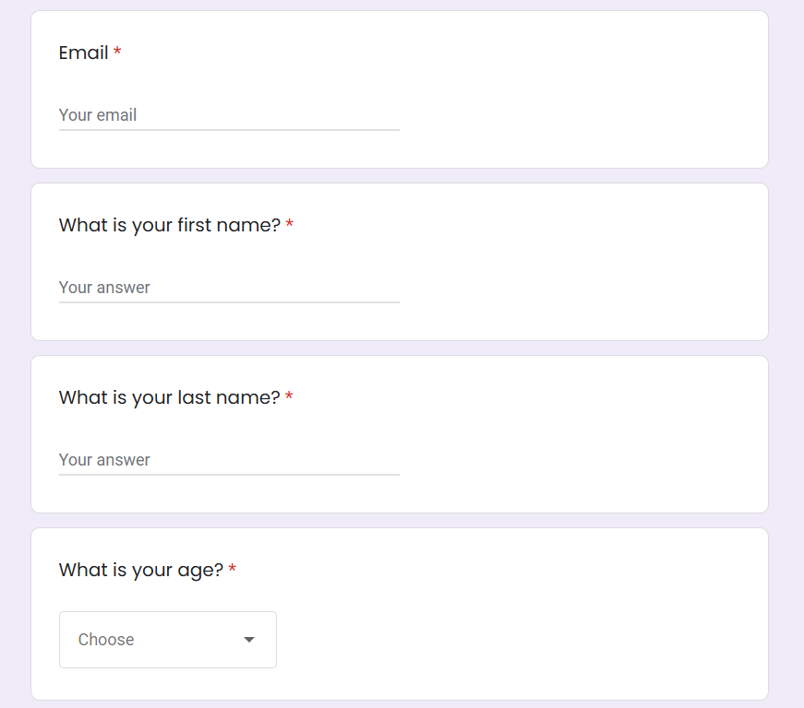804x708 pixels.
Task: Click the purple gap between Email and first name cards
Action: (400, 175)
